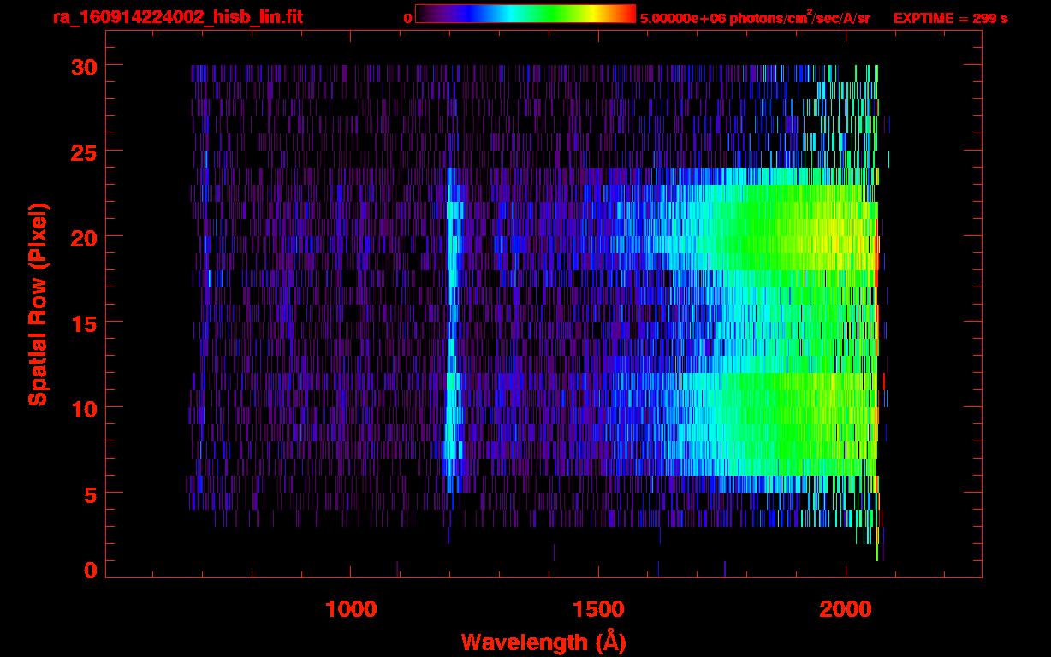
Task: Click the y-axis tick label 0
Action: (89, 571)
